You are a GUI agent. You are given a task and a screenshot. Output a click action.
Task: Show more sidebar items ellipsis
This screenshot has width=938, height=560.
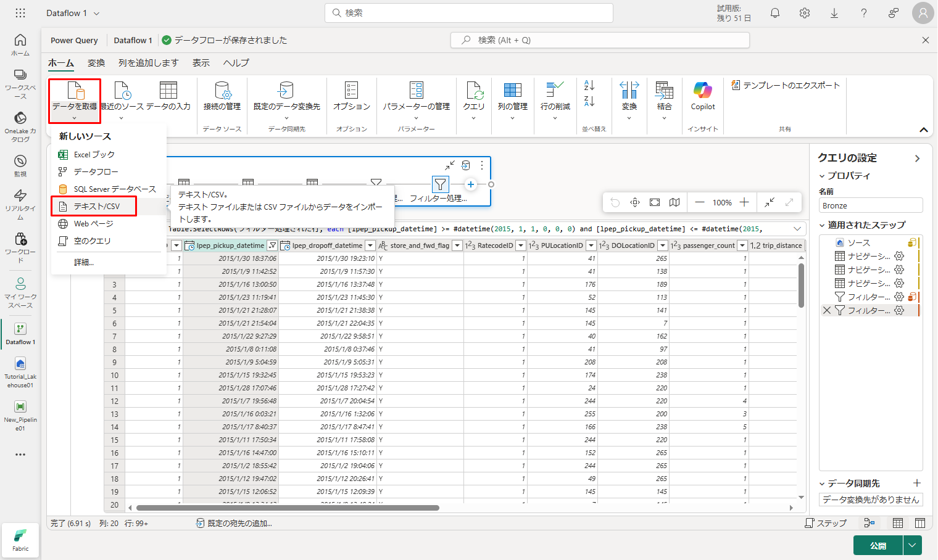pos(20,455)
